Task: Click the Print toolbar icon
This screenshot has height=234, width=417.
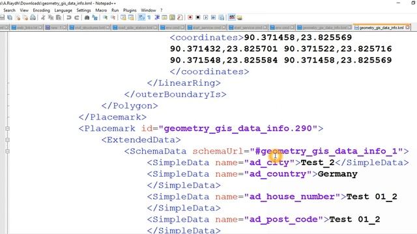Action: (33, 18)
